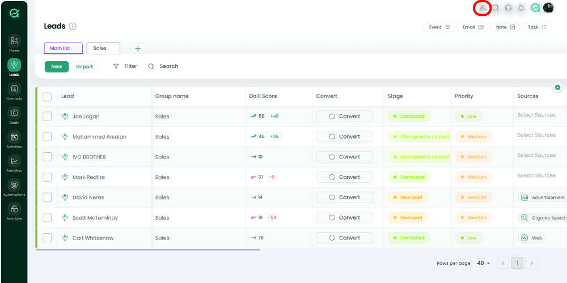Create a new Event
The height and width of the screenshot is (283, 567).
[439, 27]
